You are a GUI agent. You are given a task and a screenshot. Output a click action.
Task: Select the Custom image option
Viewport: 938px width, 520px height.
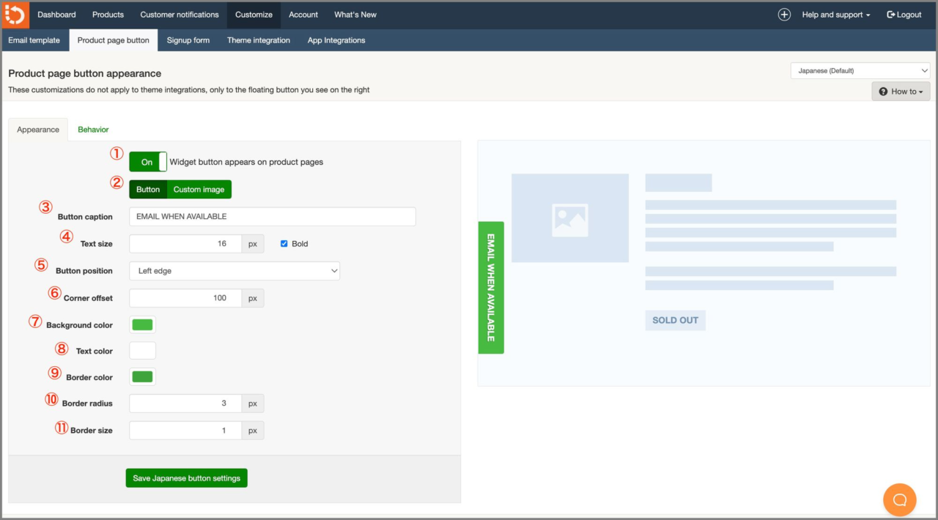(199, 190)
